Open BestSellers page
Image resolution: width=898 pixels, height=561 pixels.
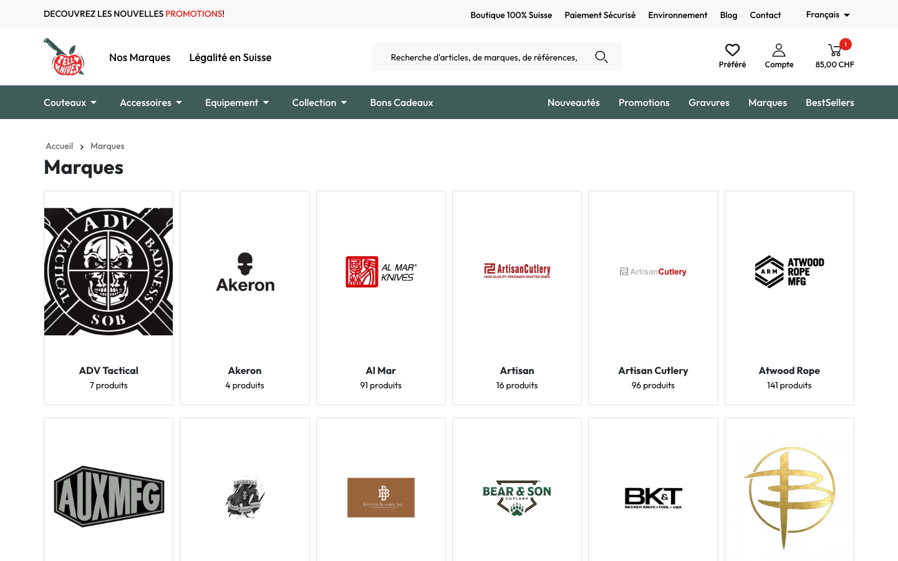point(830,102)
